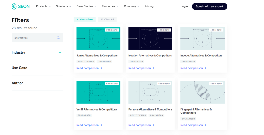Click the Author filter heading
Screen dimensions: 264x135
(17, 83)
